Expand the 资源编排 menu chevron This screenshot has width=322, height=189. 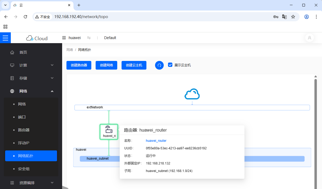pyautogui.click(x=52, y=183)
